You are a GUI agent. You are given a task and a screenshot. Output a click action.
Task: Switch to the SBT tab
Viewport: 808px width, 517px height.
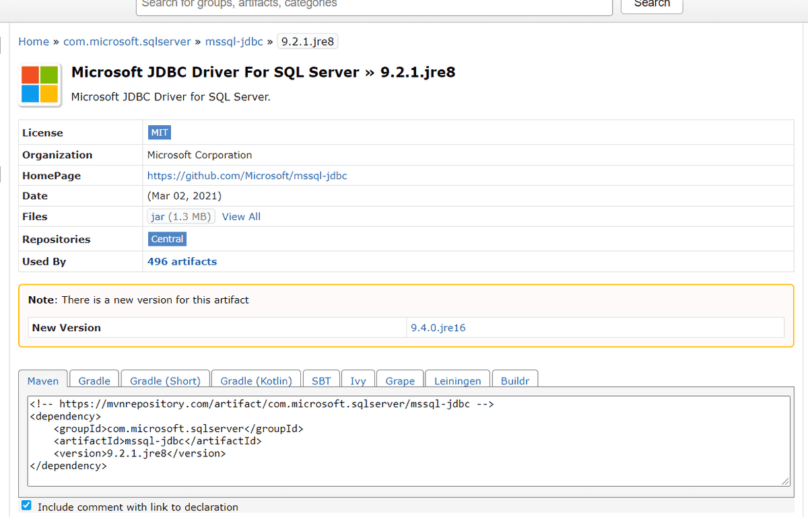coord(321,380)
